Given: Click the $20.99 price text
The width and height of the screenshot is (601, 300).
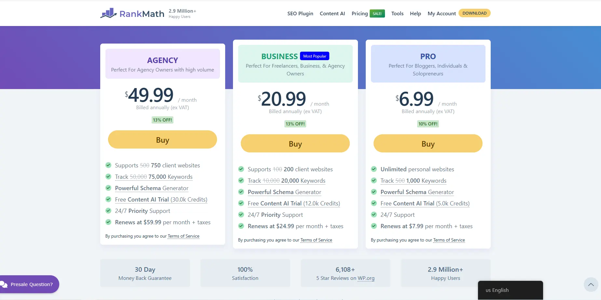Looking at the screenshot, I should coord(282,99).
